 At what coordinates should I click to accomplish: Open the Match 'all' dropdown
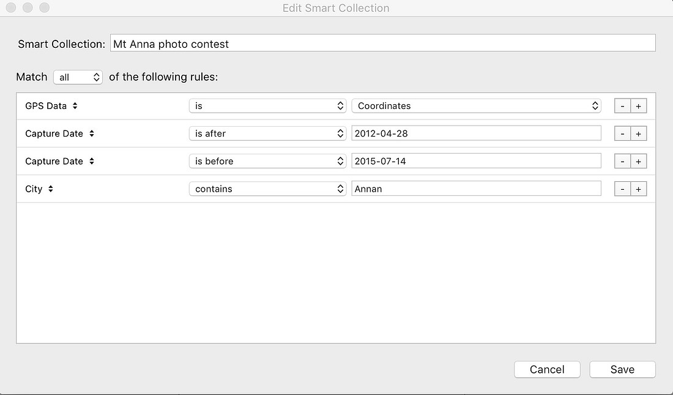(x=78, y=77)
